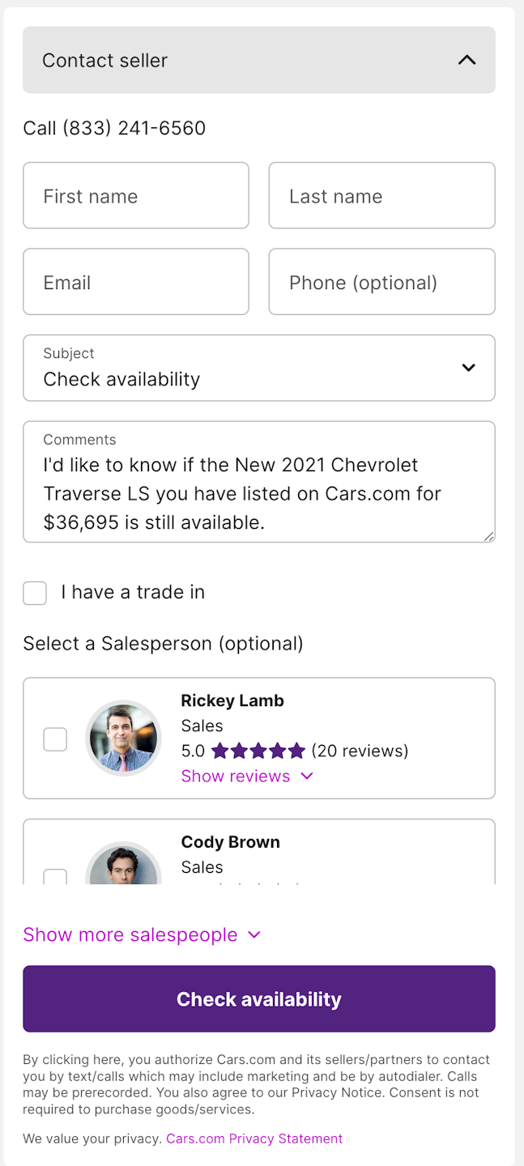This screenshot has height=1166, width=524.
Task: Expand Show reviews for Rickey Lamb
Action: 246,776
